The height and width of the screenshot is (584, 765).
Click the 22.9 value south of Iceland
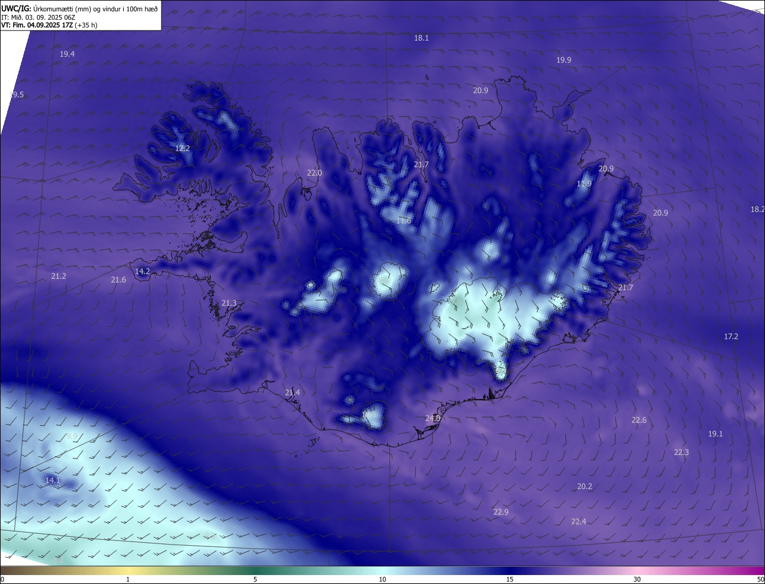(501, 512)
